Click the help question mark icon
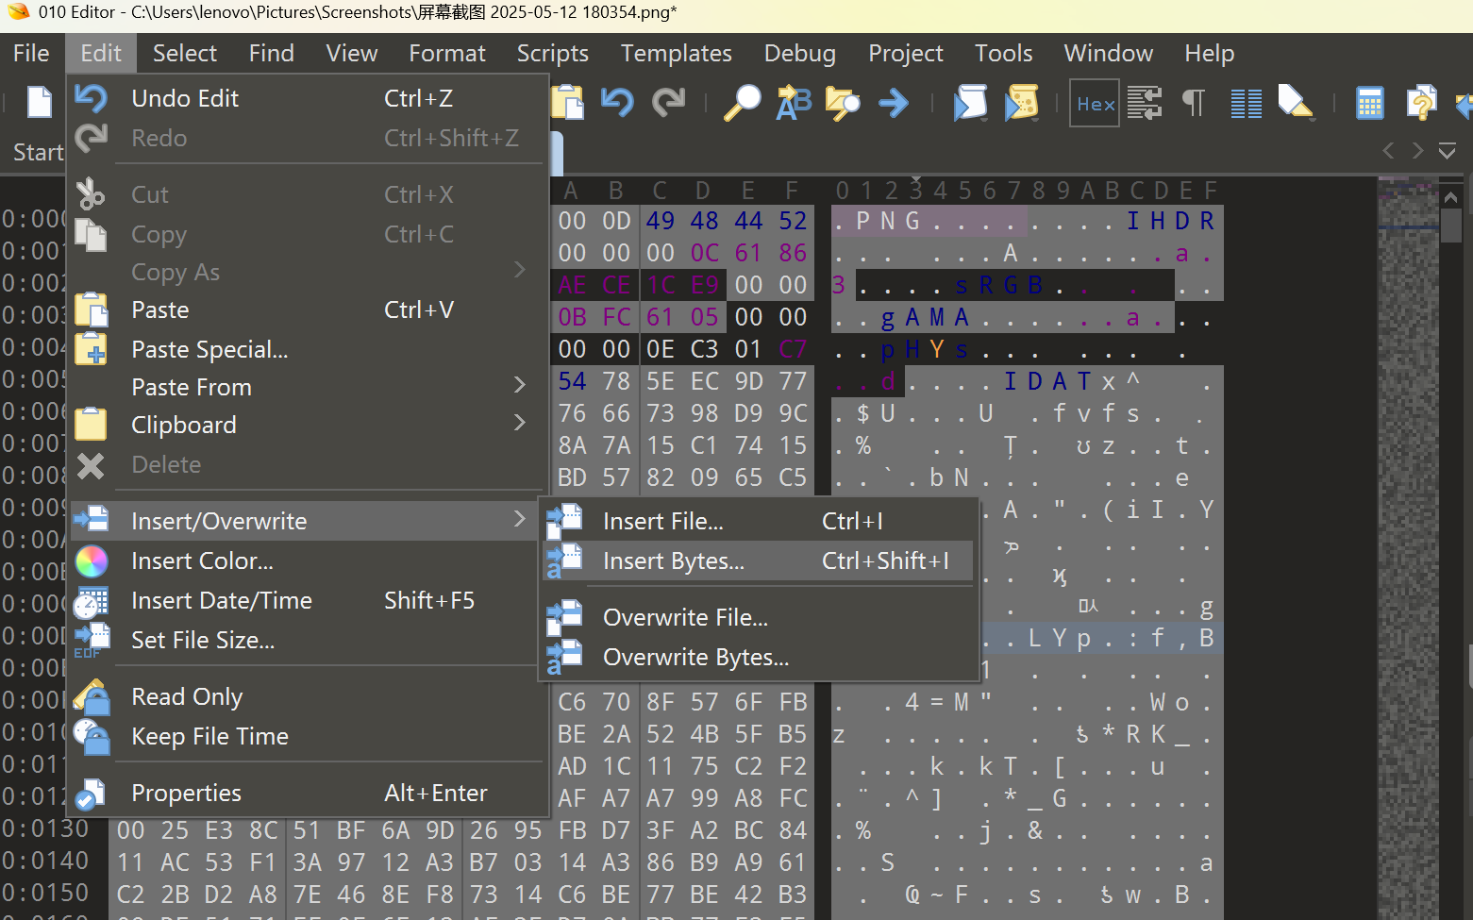 1420,102
